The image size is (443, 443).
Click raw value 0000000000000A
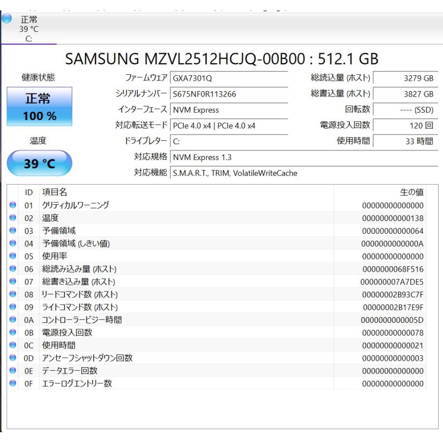pos(392,244)
